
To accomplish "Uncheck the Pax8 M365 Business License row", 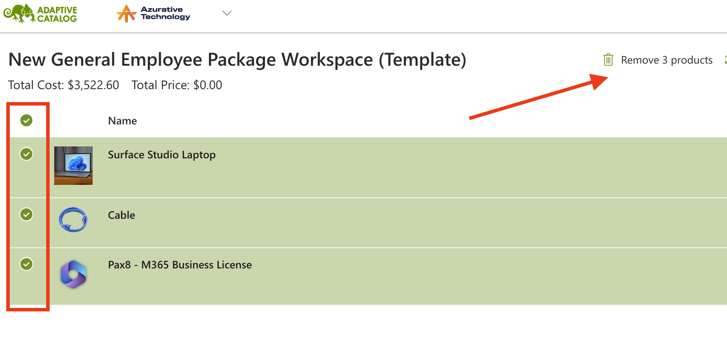I will (x=27, y=264).
